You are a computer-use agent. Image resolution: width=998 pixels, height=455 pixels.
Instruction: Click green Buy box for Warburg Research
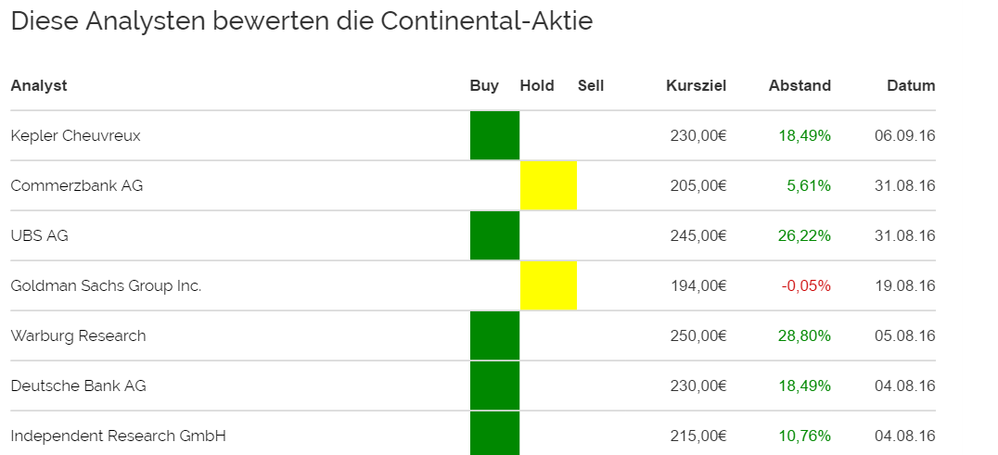(494, 335)
